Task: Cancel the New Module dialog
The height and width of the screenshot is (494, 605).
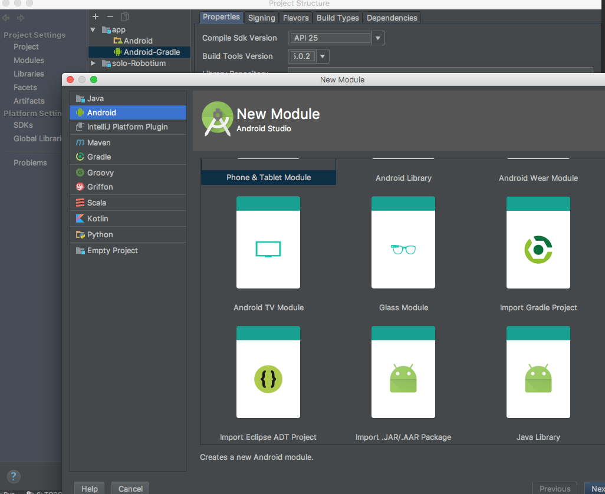Action: point(130,488)
